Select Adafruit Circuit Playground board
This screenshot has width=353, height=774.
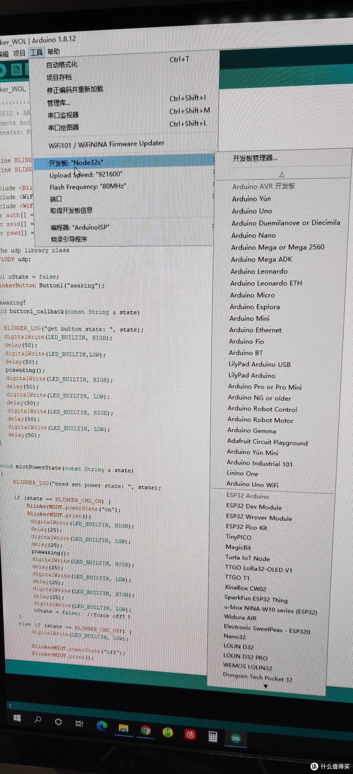coord(267,442)
